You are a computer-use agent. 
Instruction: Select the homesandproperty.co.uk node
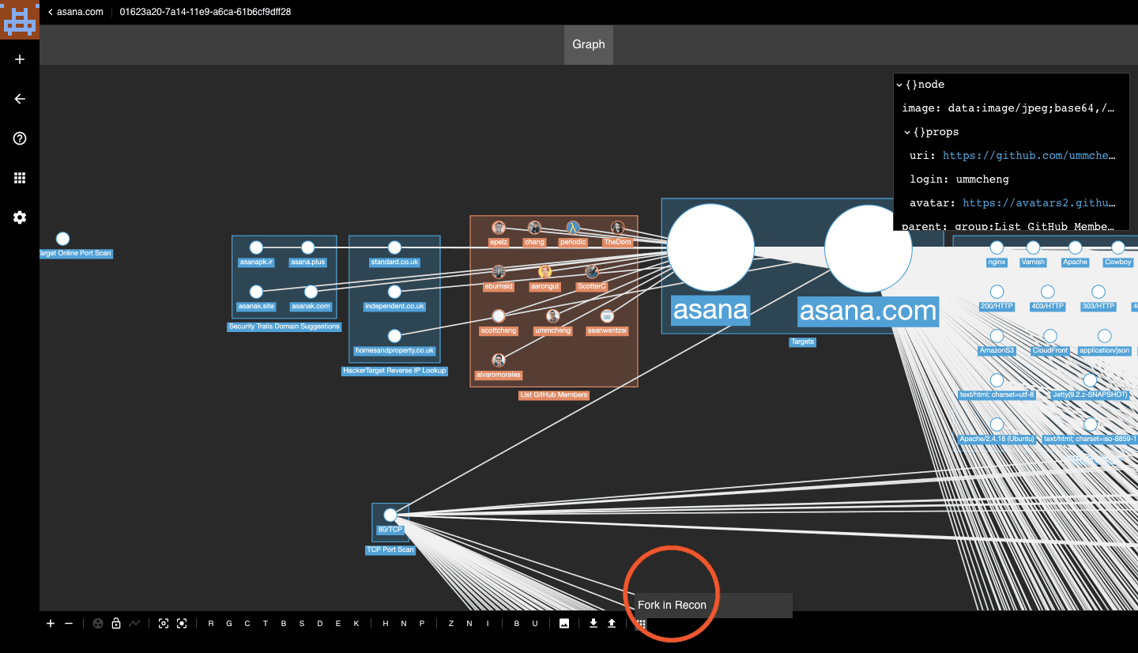point(394,336)
